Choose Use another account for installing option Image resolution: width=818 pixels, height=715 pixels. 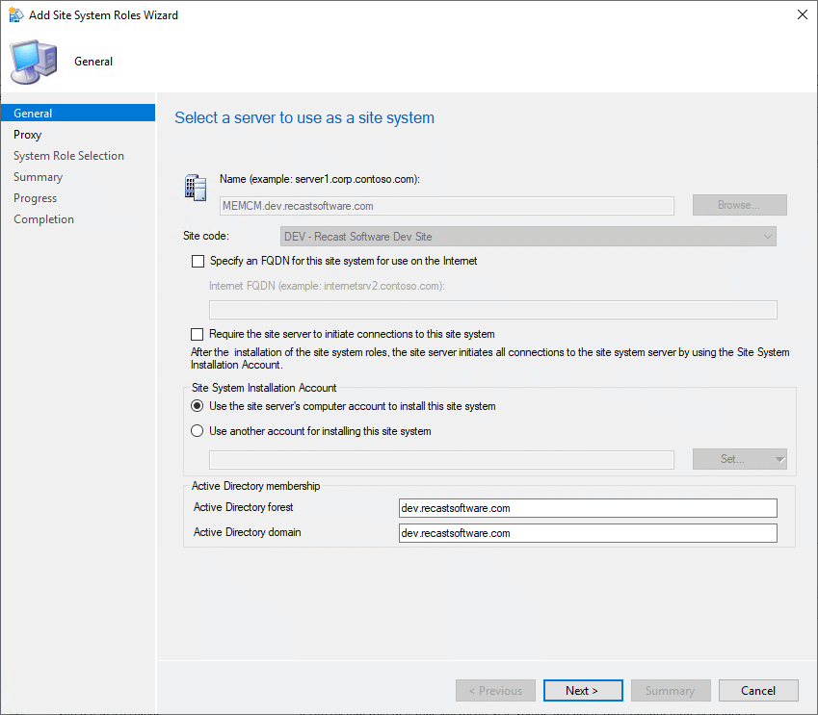tap(198, 431)
